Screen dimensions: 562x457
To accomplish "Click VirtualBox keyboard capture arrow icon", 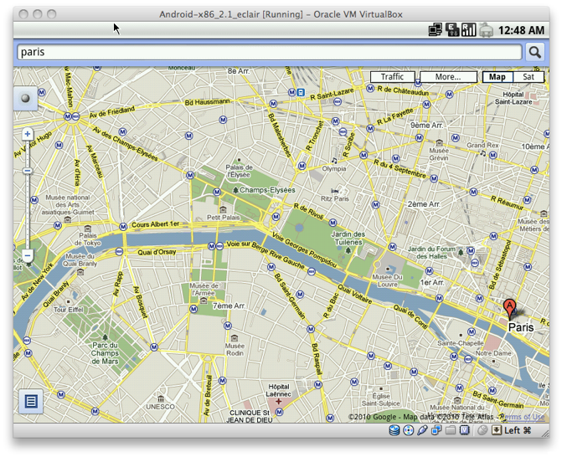I will click(x=497, y=429).
